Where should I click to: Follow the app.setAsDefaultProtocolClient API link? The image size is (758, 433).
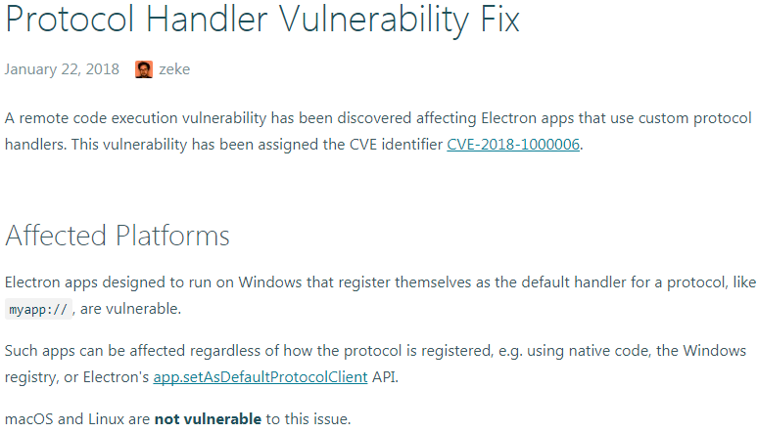[x=261, y=378]
